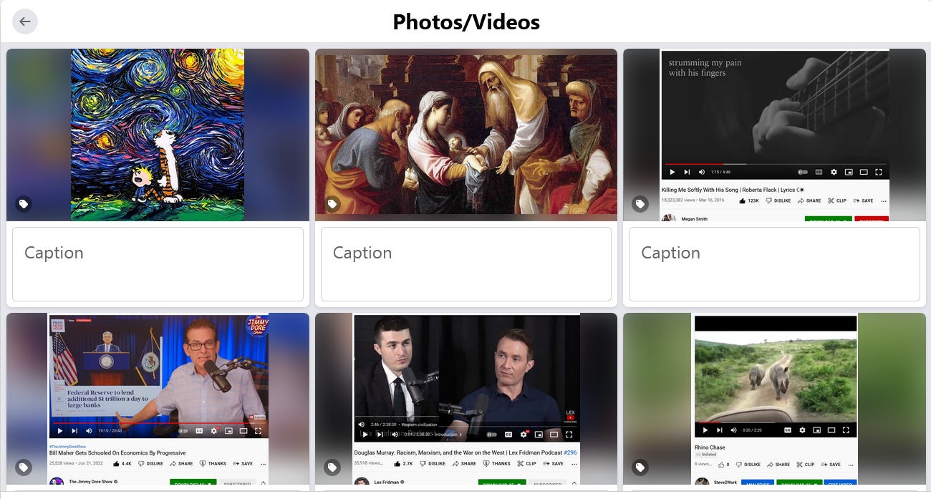
Task: Click tag icon on Rhino Chase screenshot
Action: pos(640,467)
